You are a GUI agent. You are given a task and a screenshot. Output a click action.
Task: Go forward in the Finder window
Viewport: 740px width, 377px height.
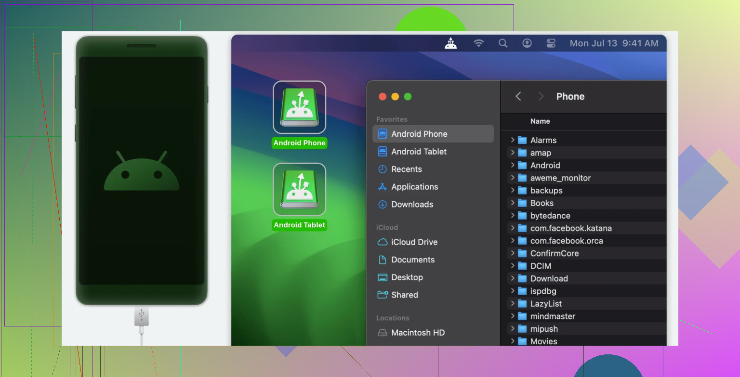pos(541,96)
